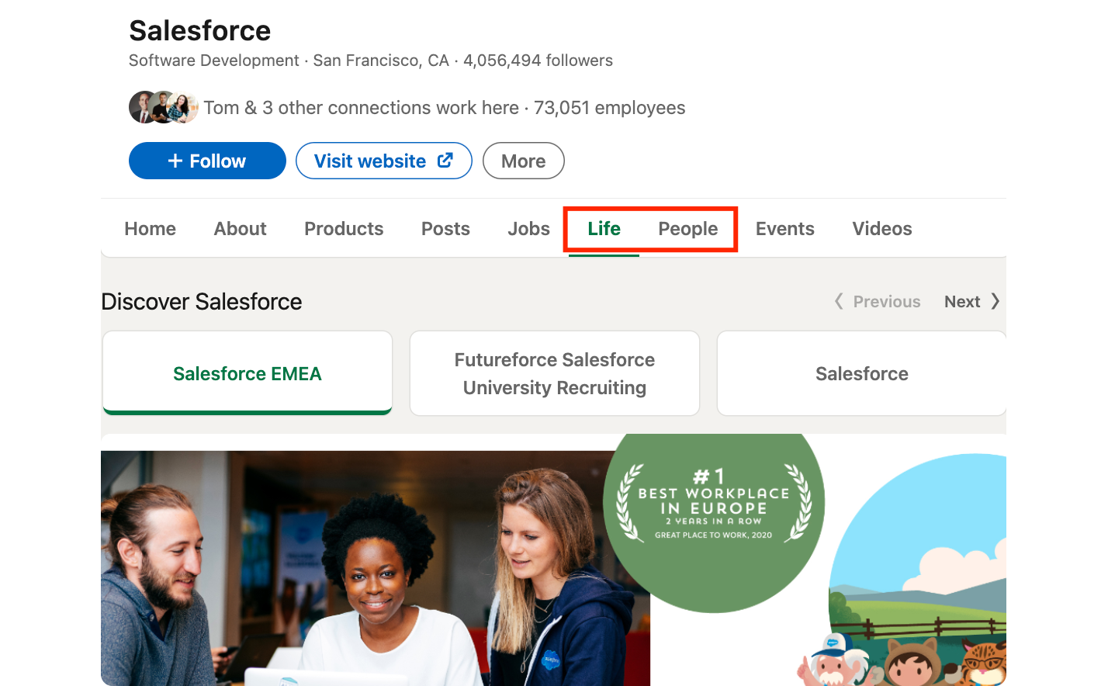
Task: Click the Salesforce company name heading
Action: pyautogui.click(x=199, y=31)
